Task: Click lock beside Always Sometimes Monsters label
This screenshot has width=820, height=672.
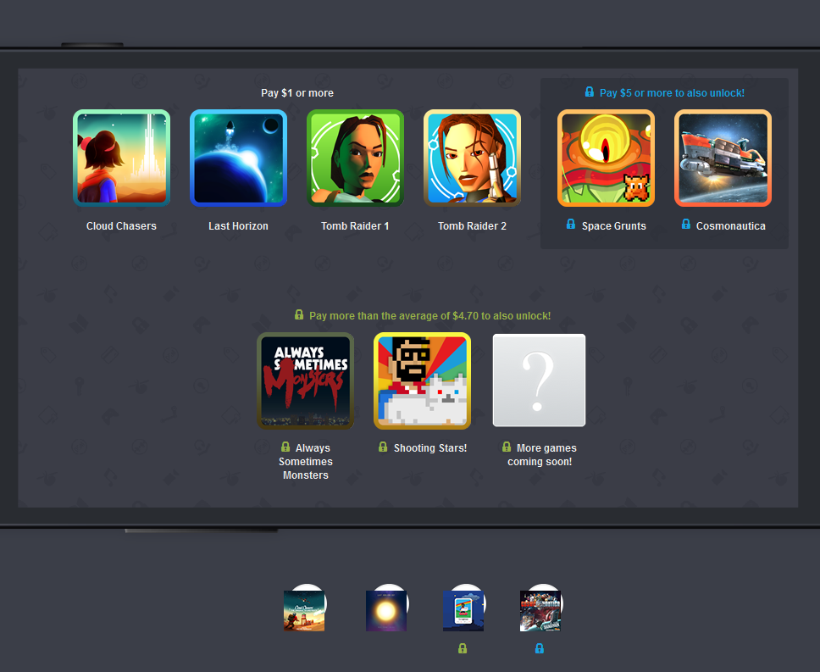Action: pyautogui.click(x=285, y=447)
